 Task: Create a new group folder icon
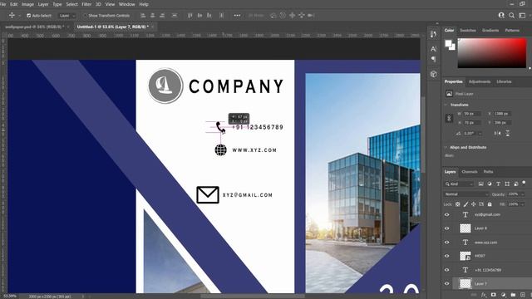coord(513,295)
